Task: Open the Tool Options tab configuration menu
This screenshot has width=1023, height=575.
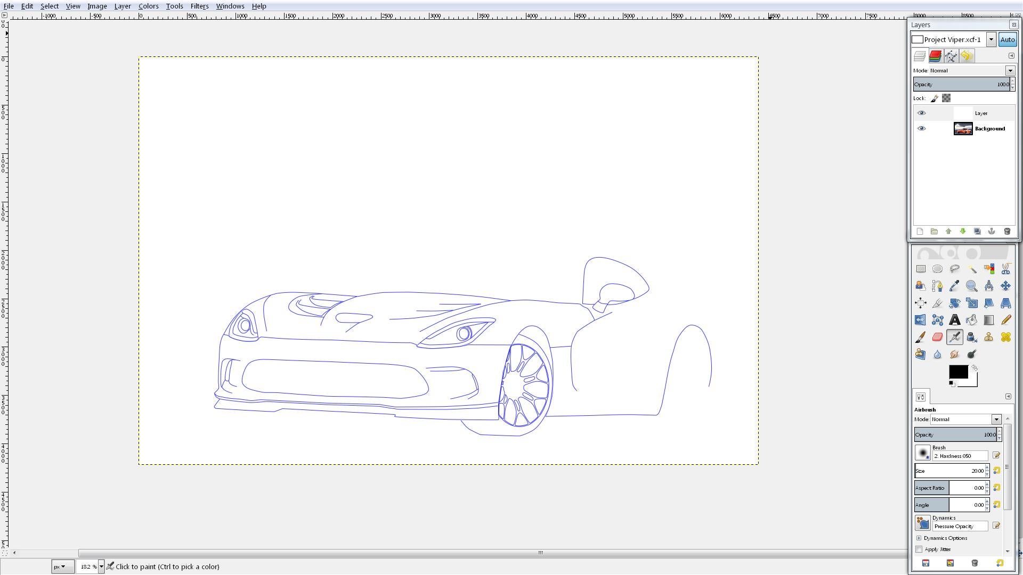Action: pyautogui.click(x=1008, y=396)
